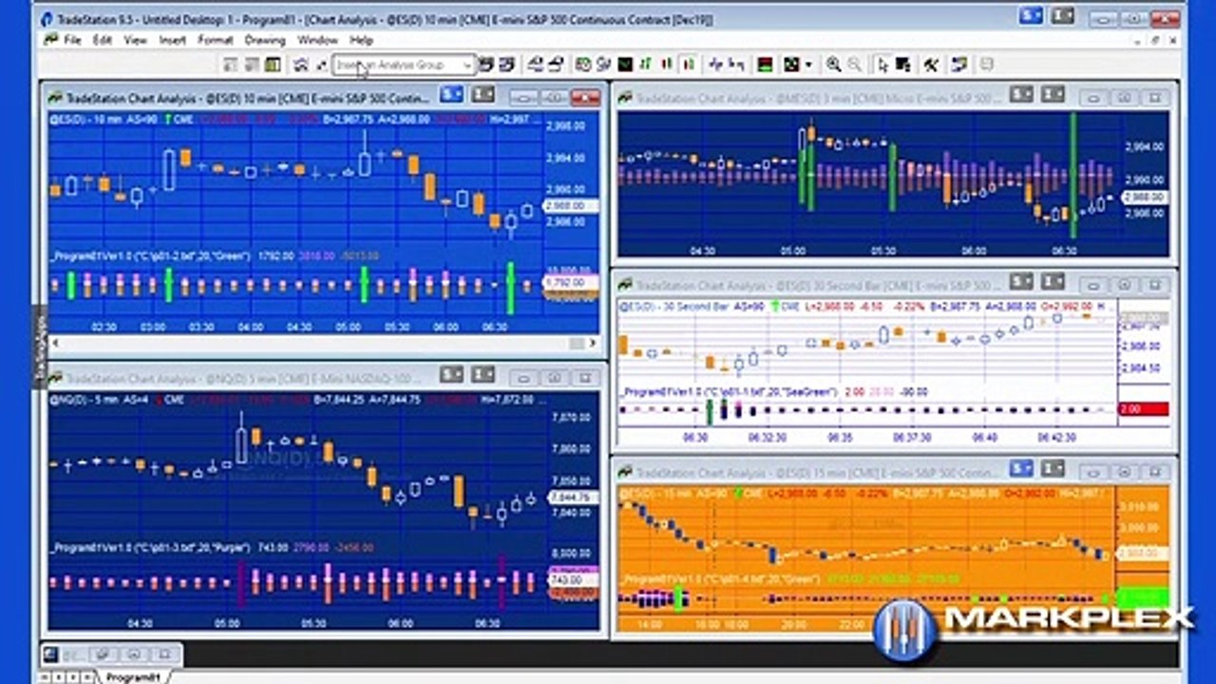Screen dimensions: 1216x684
Task: Click blue S icon in main title bar
Action: click(x=1031, y=15)
